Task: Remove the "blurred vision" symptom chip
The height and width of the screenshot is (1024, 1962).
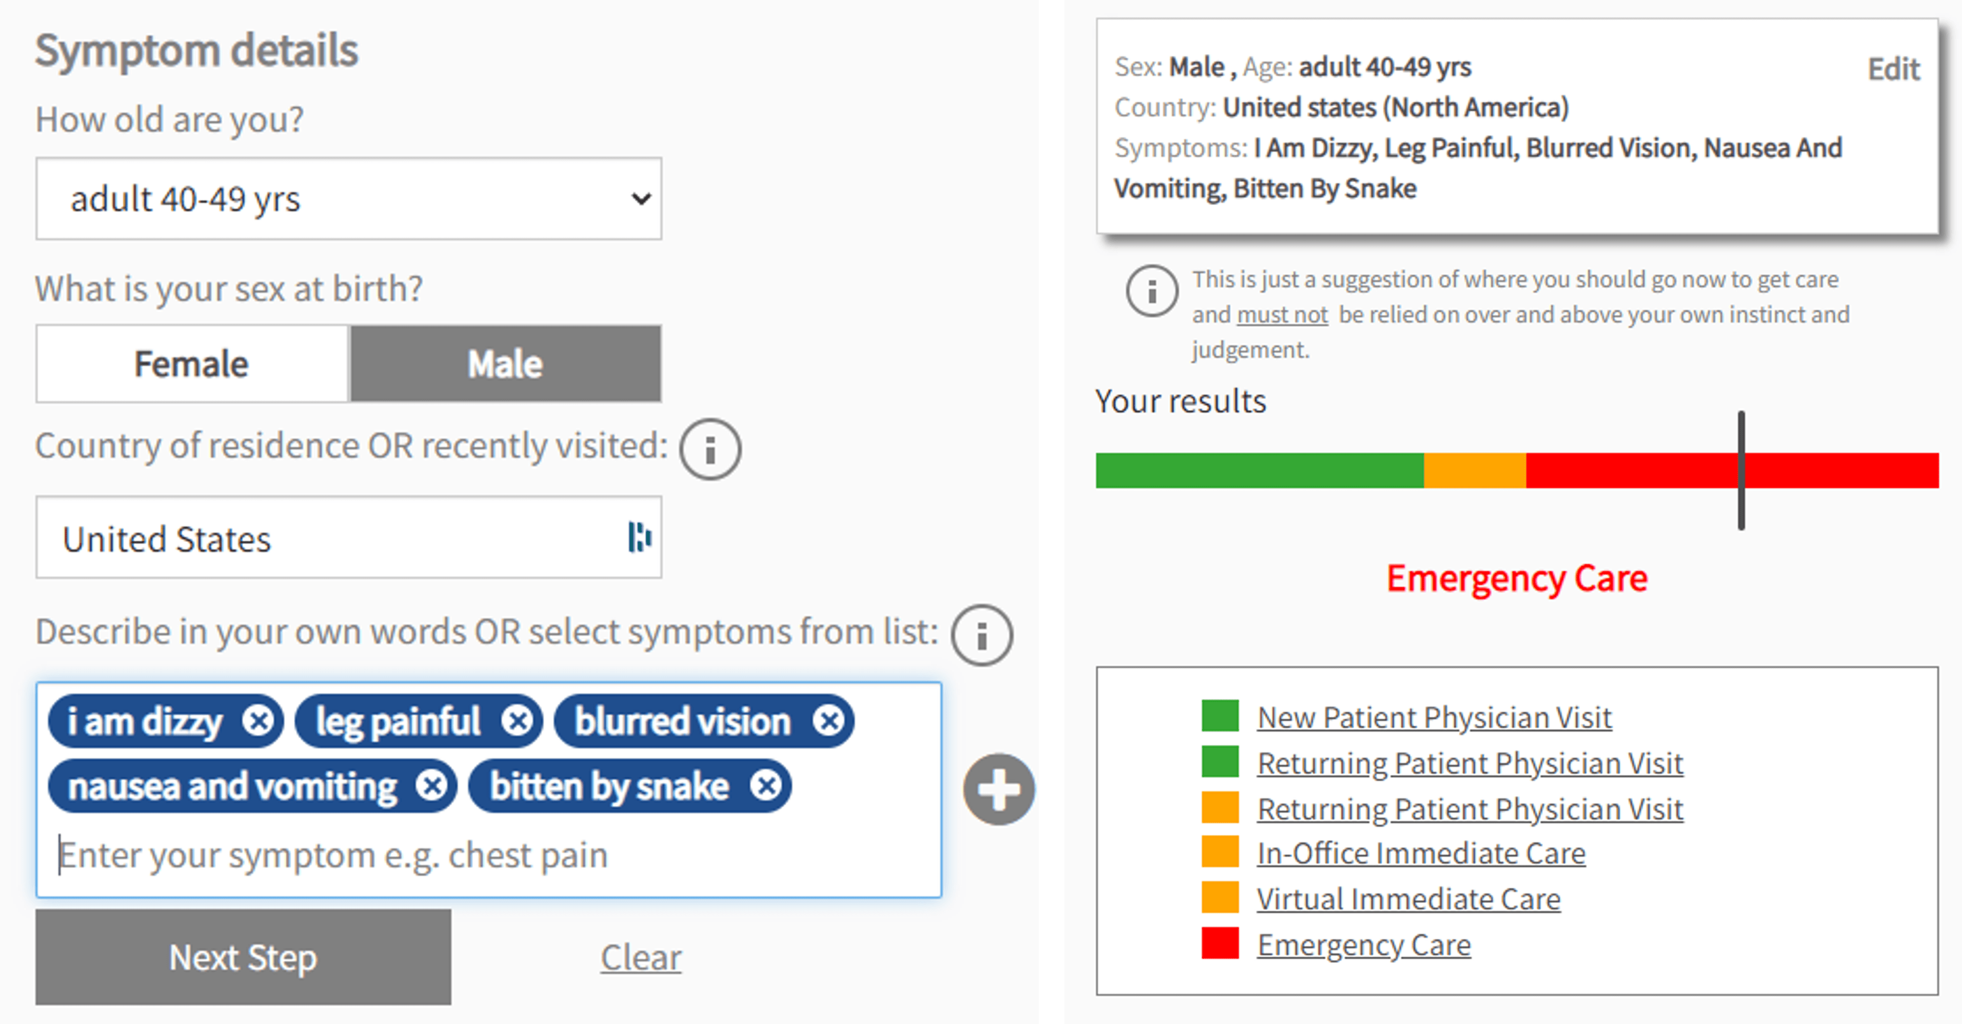Action: pos(829,721)
